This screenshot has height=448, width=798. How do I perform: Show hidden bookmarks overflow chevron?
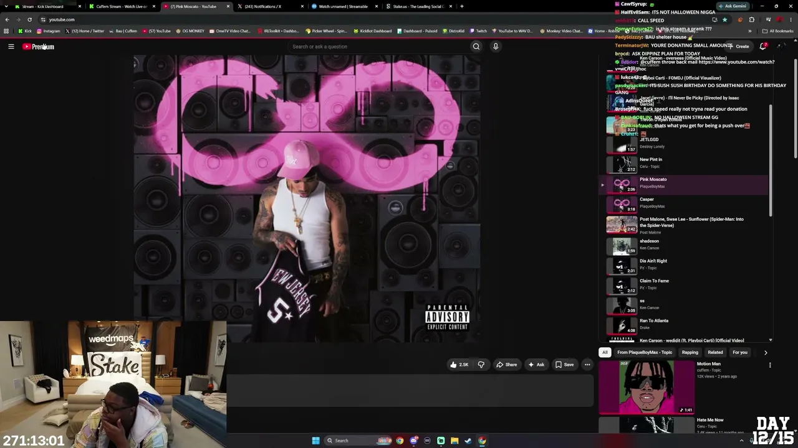751,31
